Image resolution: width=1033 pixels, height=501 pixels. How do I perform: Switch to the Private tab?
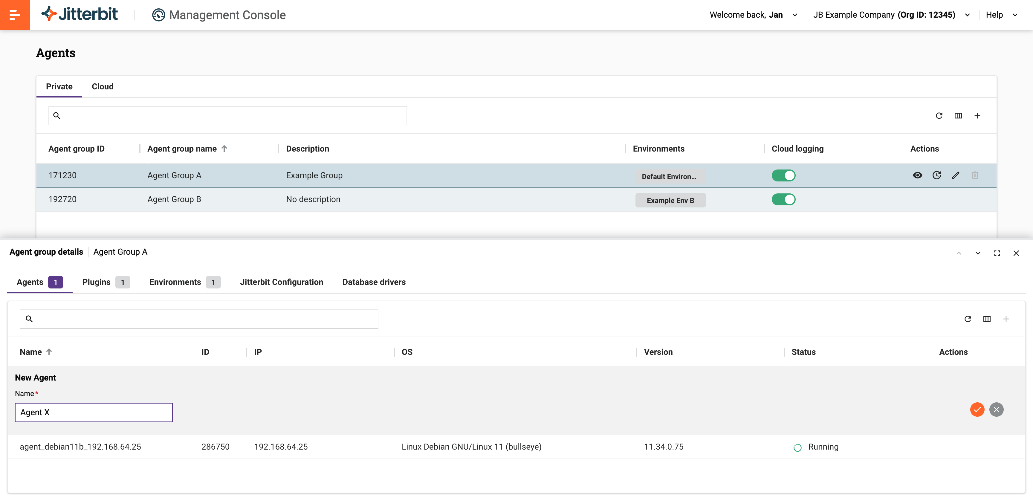point(59,87)
